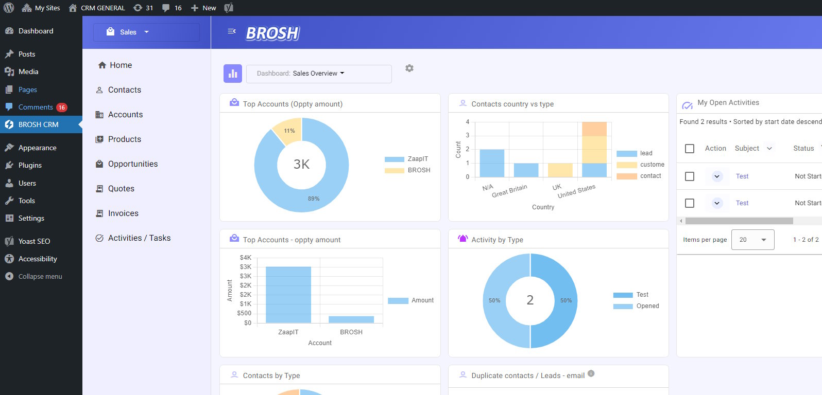Click the contact legend item
This screenshot has width=822, height=395.
[x=639, y=176]
